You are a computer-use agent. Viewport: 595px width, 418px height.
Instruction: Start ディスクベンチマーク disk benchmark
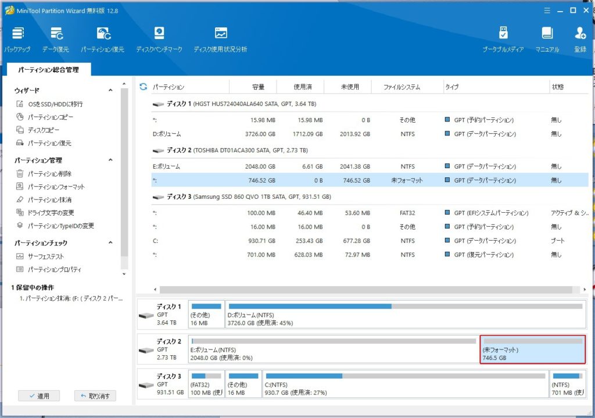tap(159, 40)
